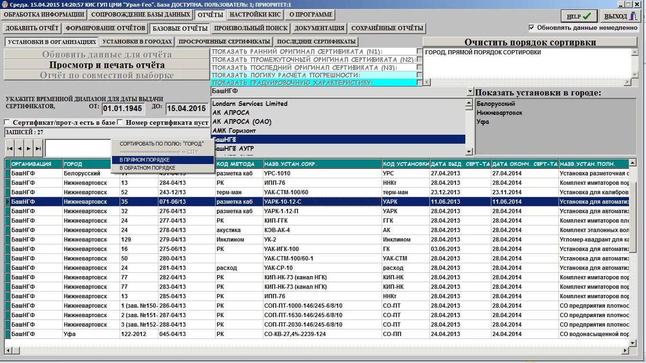This screenshot has height=363, width=646.
Task: Open the О ПРОГРАММЕ tab
Action: [x=311, y=15]
